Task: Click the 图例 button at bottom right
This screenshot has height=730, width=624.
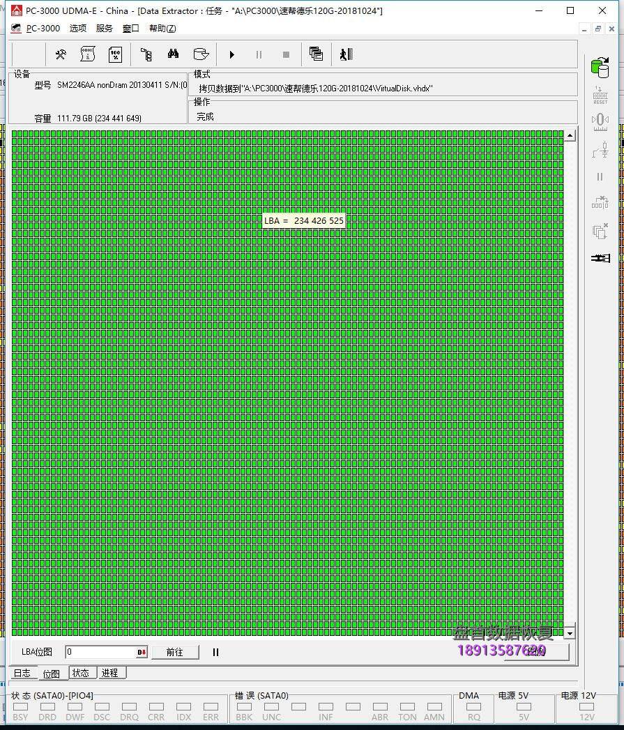Action: [x=537, y=652]
